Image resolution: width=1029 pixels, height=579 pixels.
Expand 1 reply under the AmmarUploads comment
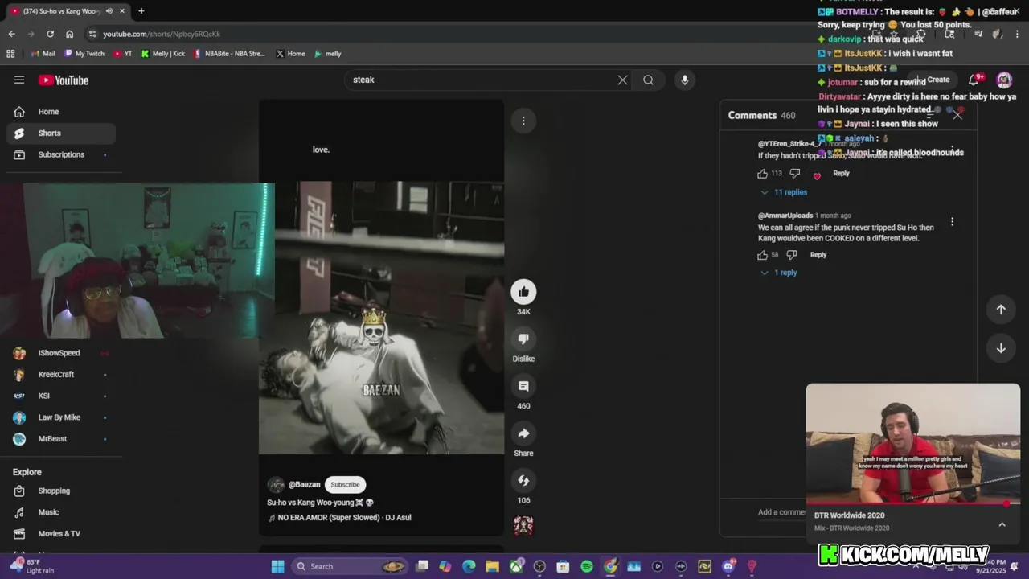point(778,273)
